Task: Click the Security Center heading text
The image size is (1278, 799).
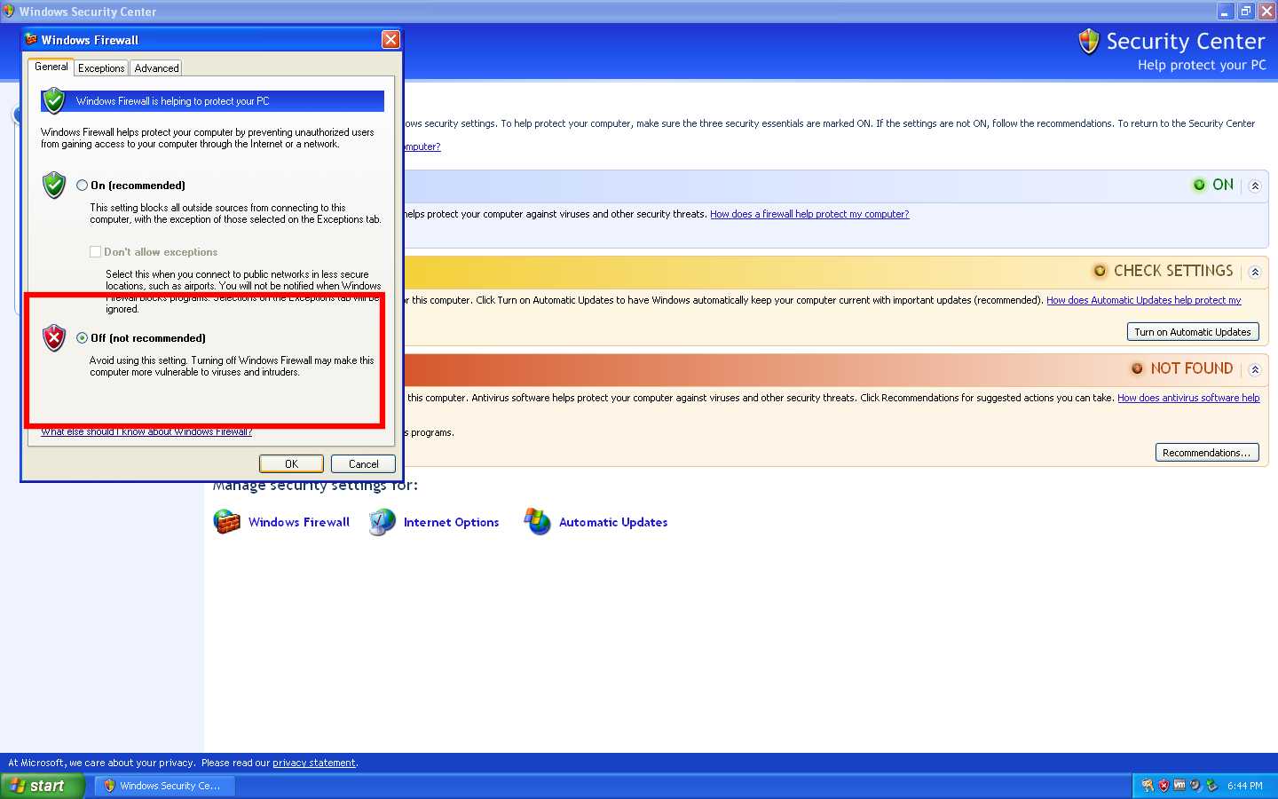Action: [1186, 42]
